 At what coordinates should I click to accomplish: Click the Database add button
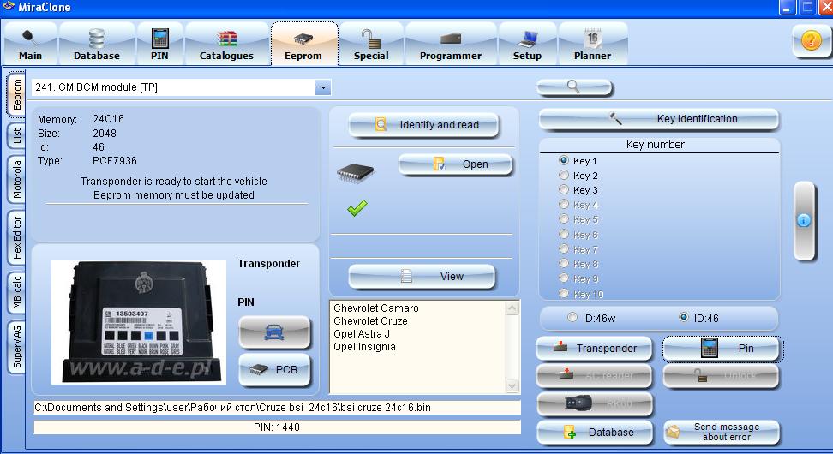click(x=595, y=433)
